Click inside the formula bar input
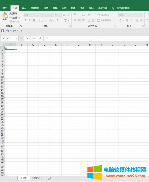The height and width of the screenshot is (182, 149). (x=97, y=38)
